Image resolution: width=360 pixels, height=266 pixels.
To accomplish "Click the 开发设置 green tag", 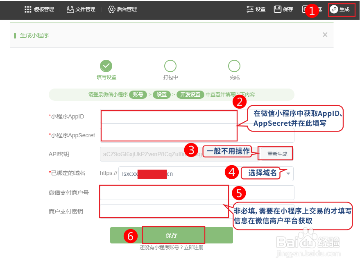I will click(190, 94).
